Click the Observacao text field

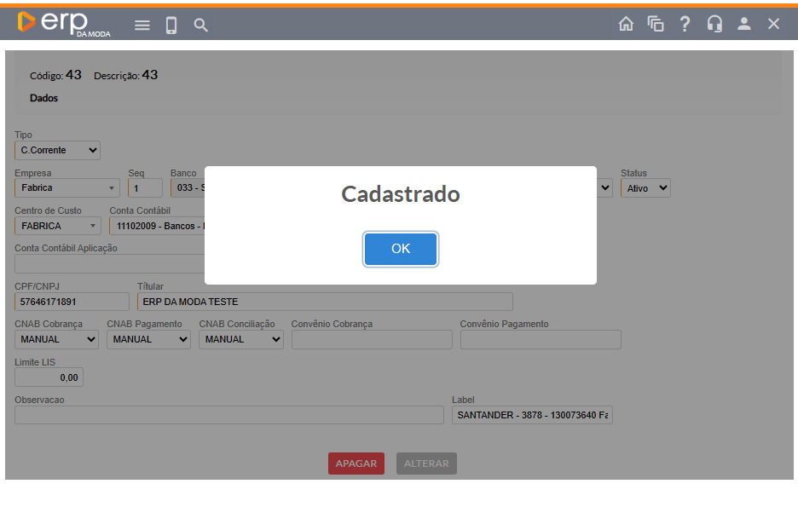pyautogui.click(x=229, y=415)
